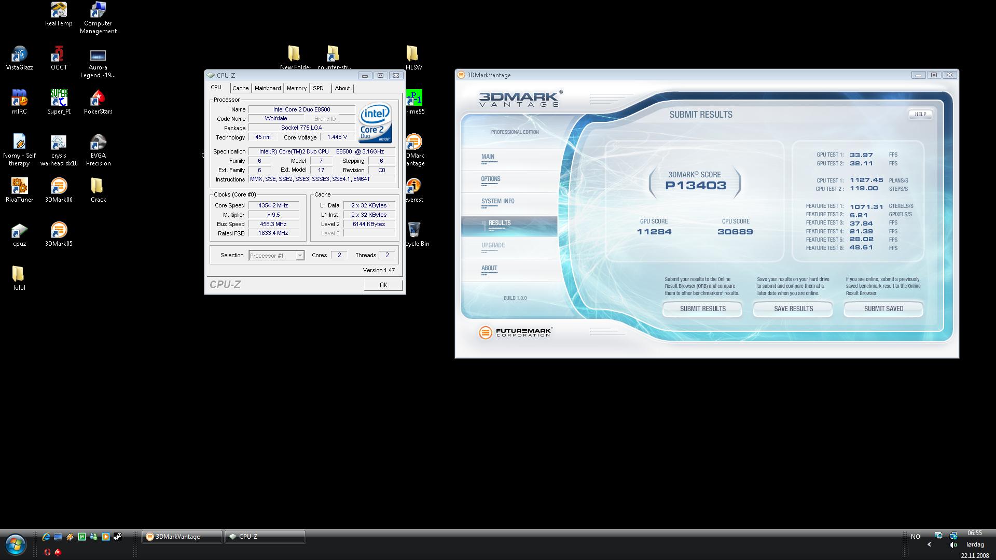Click the taskbar clock showing 06:55
The image size is (996, 560).
click(974, 533)
